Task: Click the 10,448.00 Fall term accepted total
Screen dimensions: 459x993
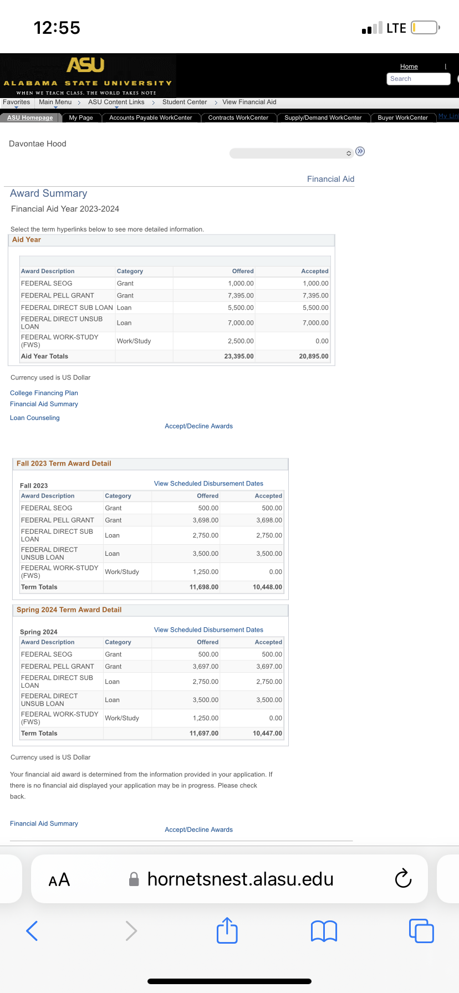Action: pyautogui.click(x=268, y=587)
